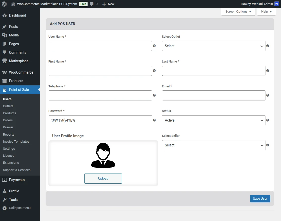Image resolution: width=281 pixels, height=221 pixels.
Task: Click the Upload profile image button
Action: pos(103,179)
